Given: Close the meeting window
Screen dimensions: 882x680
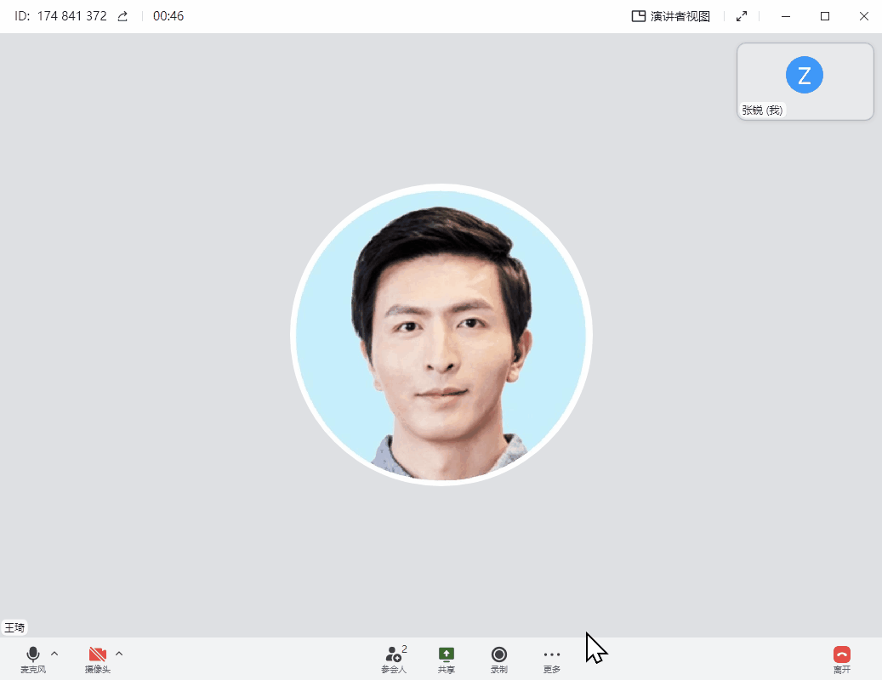Looking at the screenshot, I should pos(864,16).
